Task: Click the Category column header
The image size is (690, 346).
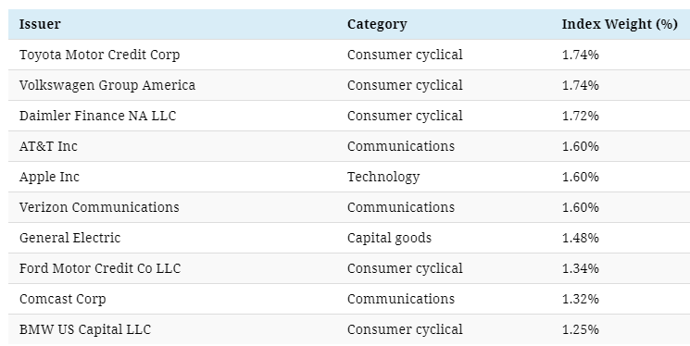Action: 377,24
